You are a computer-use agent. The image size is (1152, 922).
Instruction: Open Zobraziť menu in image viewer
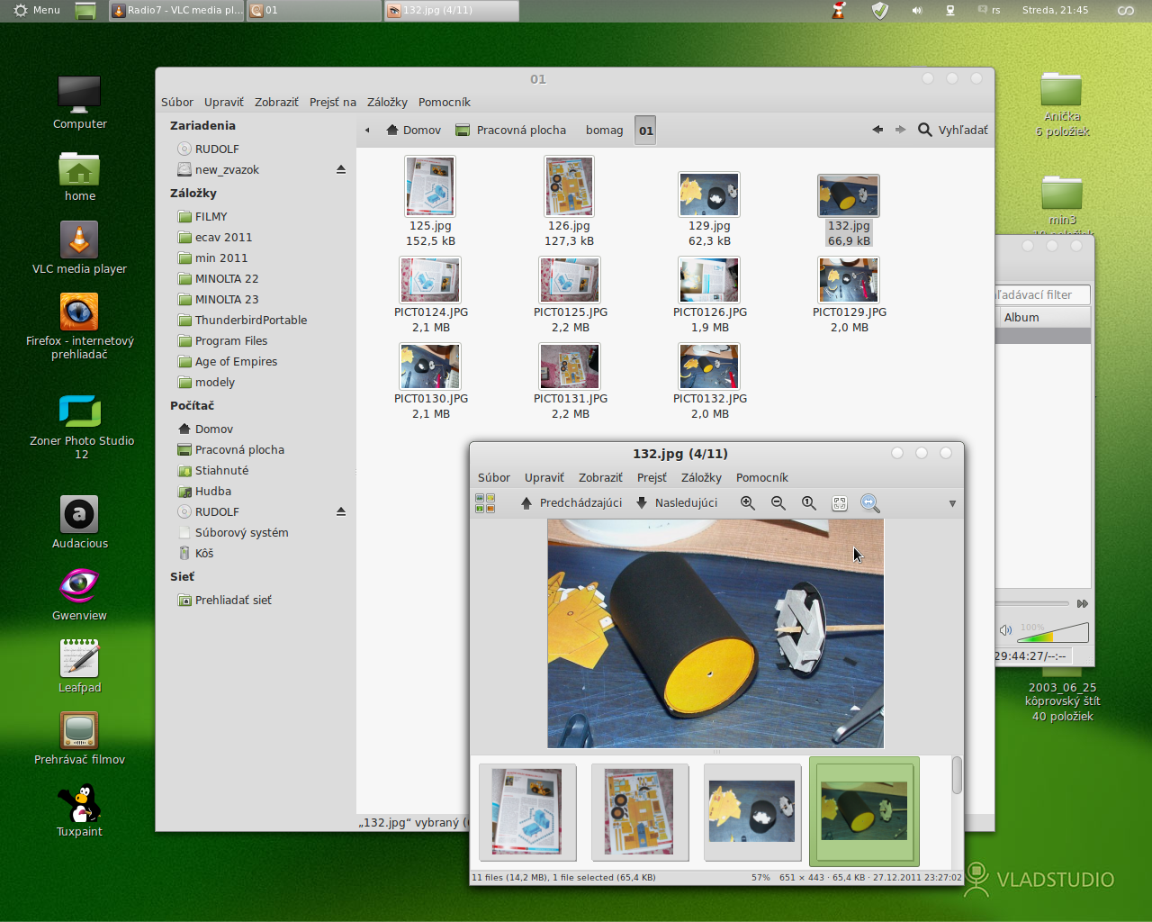click(599, 477)
